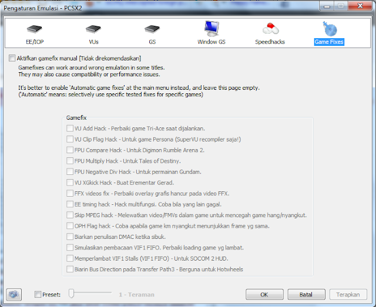
Task: Minimize the Pengaturan Emulasi window
Action: [x=327, y=6]
